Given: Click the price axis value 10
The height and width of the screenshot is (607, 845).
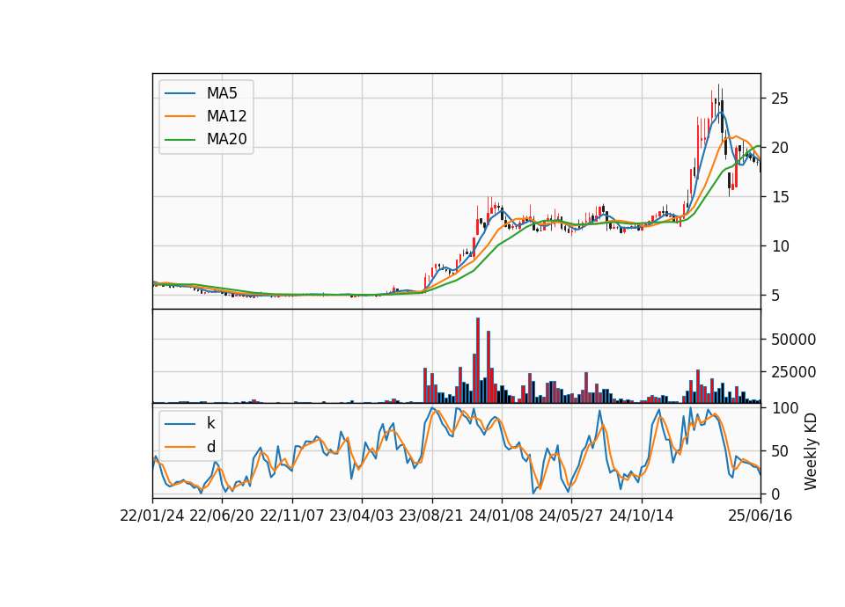Looking at the screenshot, I should [x=780, y=246].
